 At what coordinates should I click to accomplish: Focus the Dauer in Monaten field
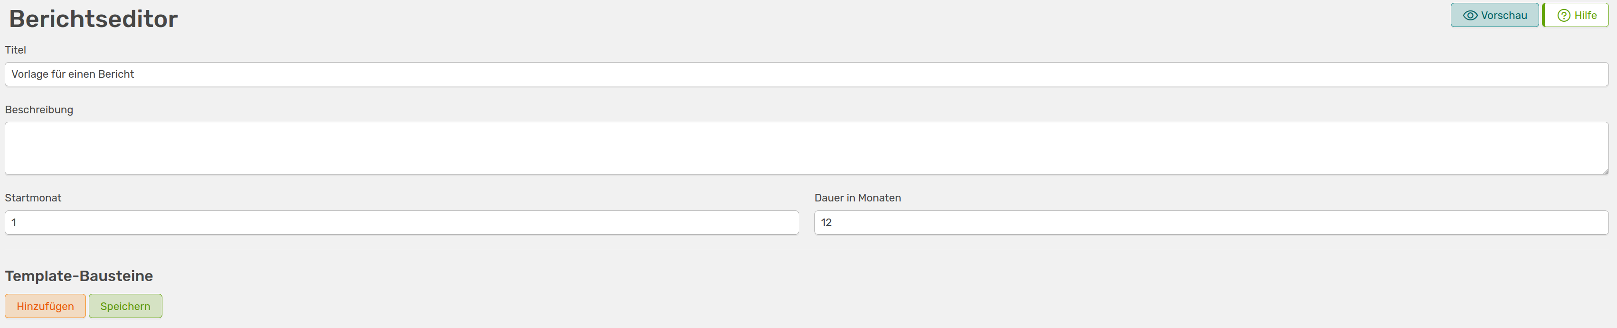[x=1211, y=222]
